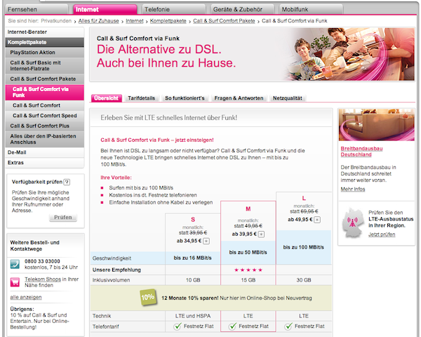Click the 'bis zu 16 MBit/s' speed cell
Screen dimensions: 421x337
point(192,258)
